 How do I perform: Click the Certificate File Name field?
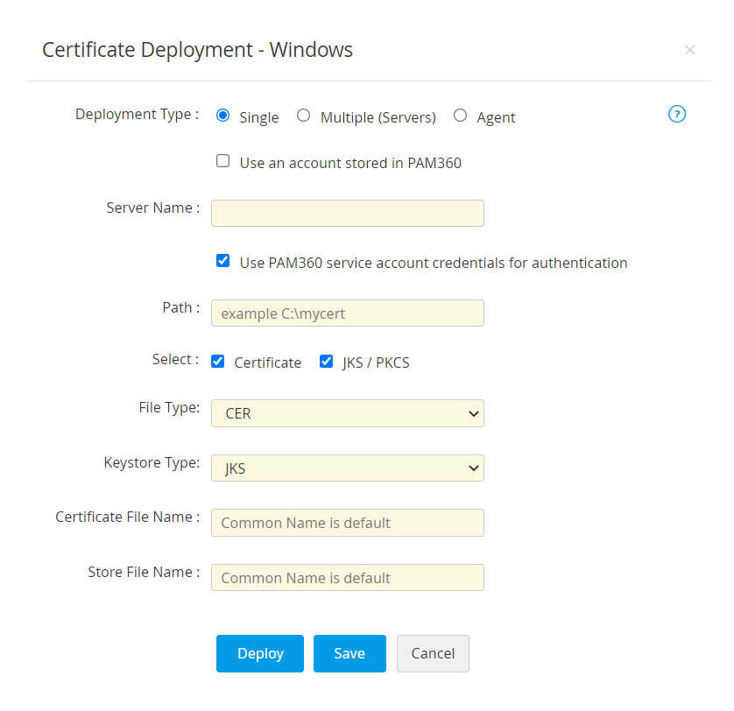348,523
